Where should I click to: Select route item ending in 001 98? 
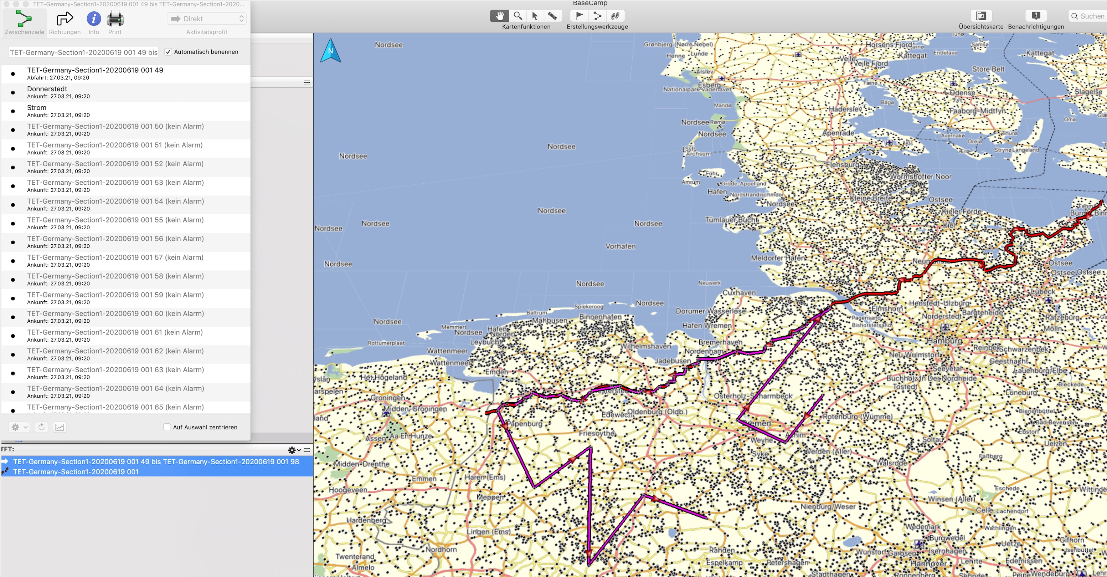(x=156, y=461)
